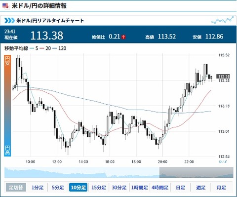Click the 23:41 timestamp
Viewport: 237px width, 197px height.
(x=10, y=32)
